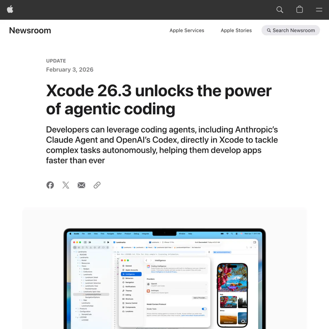Copy the article link icon
Screen dimensions: 329x329
point(97,185)
